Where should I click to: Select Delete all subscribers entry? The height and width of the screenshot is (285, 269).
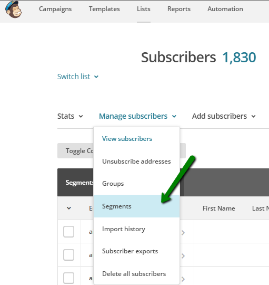point(134,274)
